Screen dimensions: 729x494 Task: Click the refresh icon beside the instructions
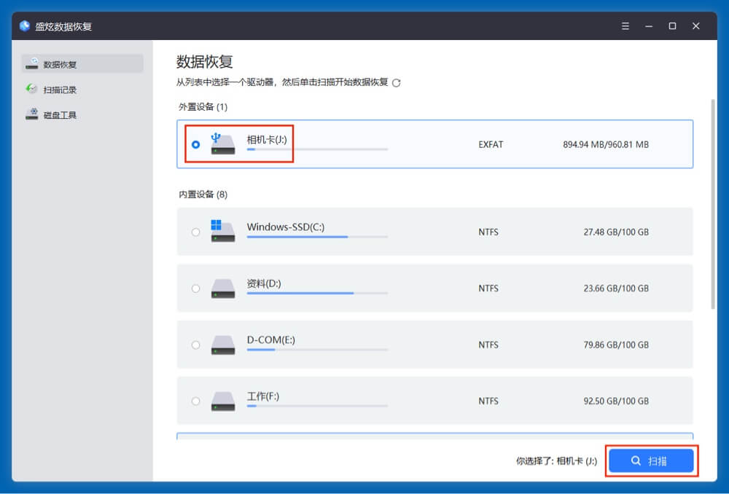coord(397,83)
